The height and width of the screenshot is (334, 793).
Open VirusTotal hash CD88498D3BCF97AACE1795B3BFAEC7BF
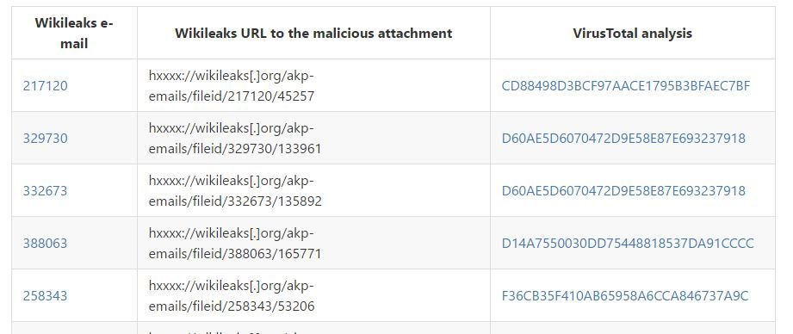click(x=626, y=86)
